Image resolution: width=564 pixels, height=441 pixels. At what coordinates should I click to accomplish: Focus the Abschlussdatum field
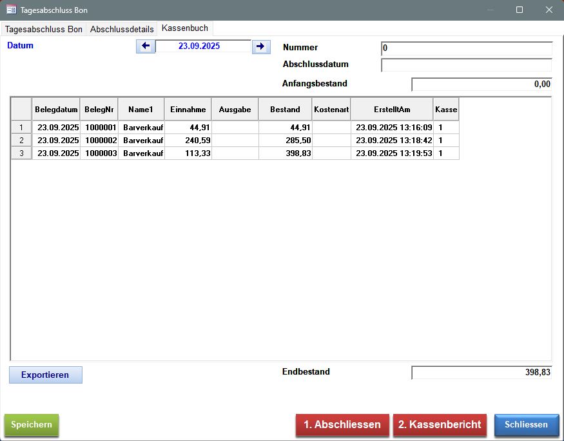[x=467, y=65]
